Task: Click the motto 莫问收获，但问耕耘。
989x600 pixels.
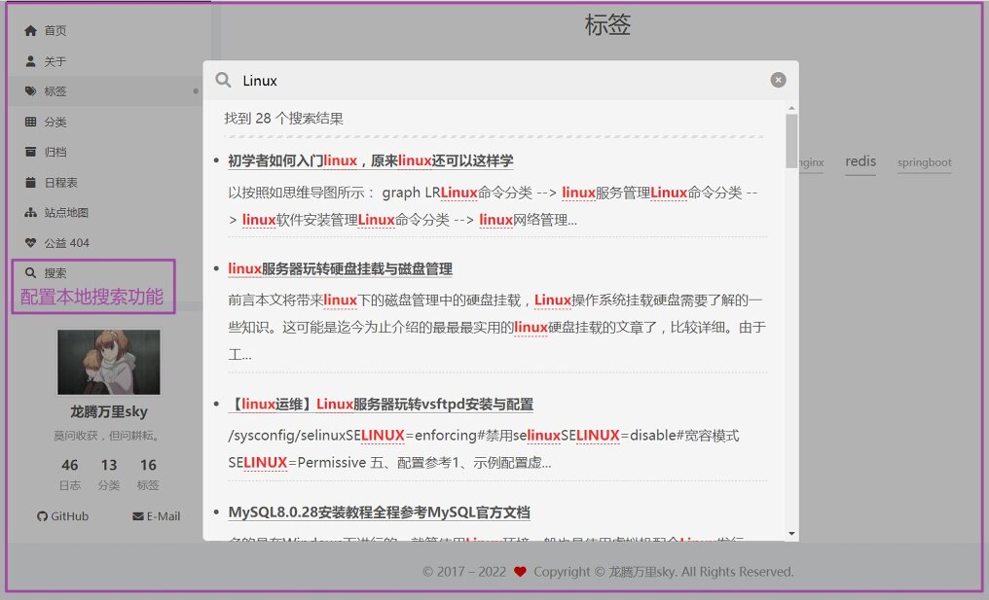Action: pyautogui.click(x=107, y=436)
